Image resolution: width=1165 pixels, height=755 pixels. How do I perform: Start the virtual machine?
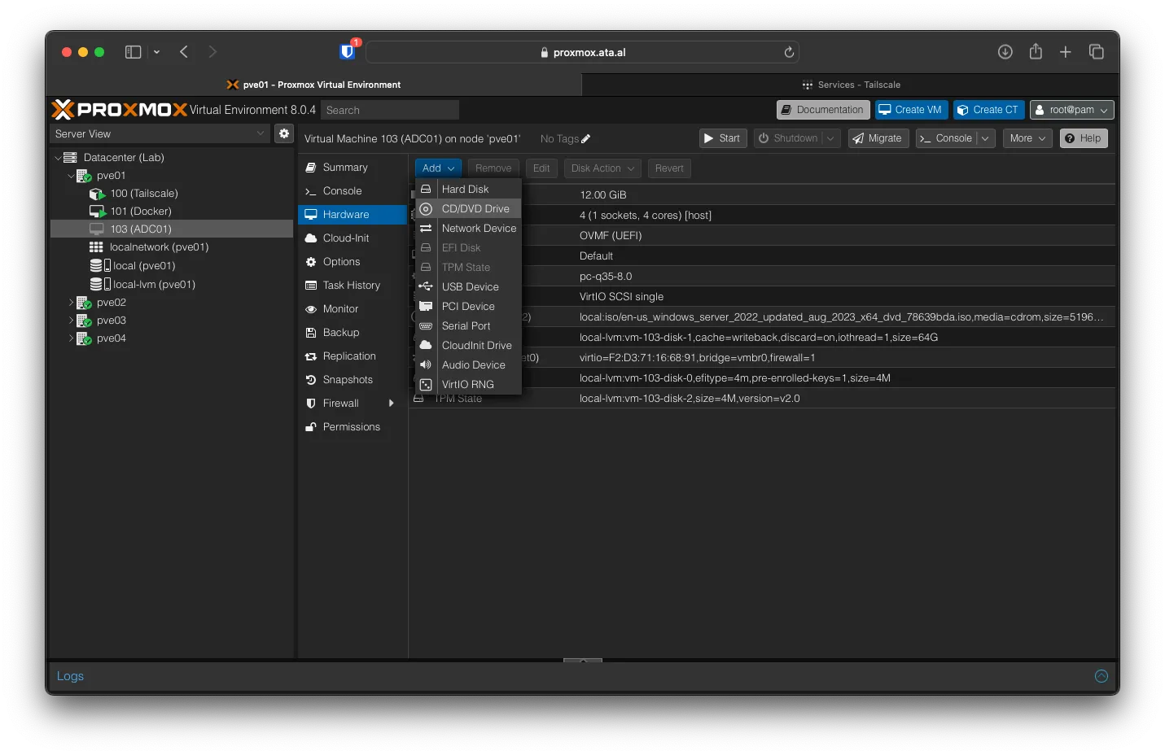pos(723,138)
